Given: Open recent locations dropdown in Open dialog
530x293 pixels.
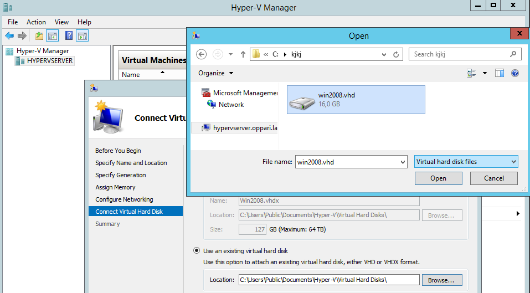Looking at the screenshot, I should 230,54.
